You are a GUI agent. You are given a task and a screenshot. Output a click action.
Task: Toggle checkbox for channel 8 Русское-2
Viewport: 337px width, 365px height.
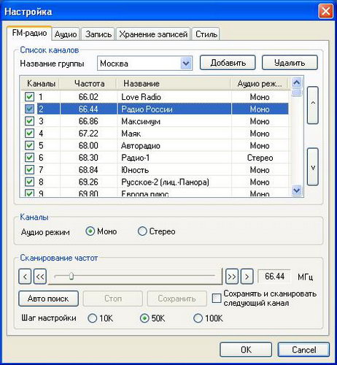29,182
